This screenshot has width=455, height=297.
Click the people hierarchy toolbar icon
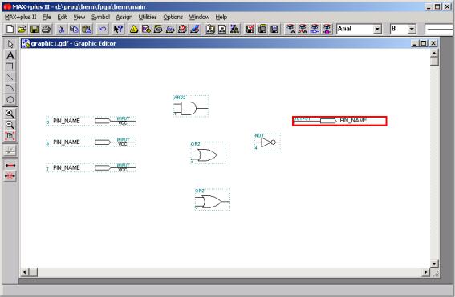[234, 29]
